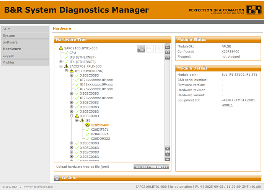Click 'Upload hardware tree as file (xml)' text

coord(83,167)
